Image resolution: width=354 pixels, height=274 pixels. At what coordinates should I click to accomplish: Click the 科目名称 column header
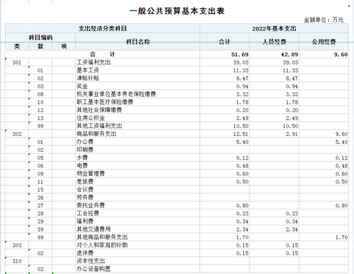[x=137, y=42]
